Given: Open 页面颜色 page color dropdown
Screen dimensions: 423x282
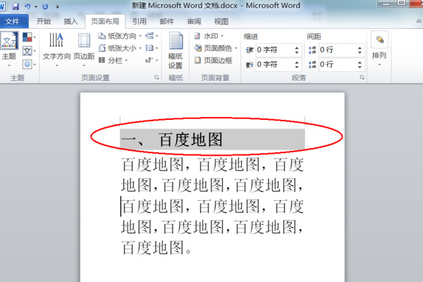Looking at the screenshot, I should (216, 48).
